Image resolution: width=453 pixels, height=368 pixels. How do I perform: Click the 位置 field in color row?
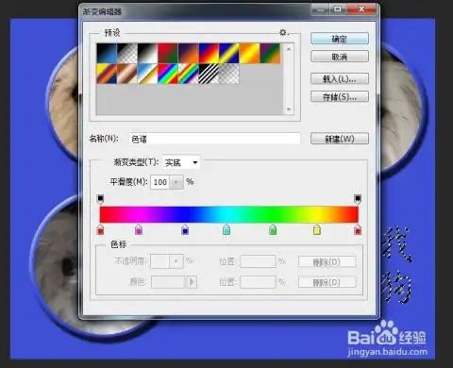coord(258,282)
